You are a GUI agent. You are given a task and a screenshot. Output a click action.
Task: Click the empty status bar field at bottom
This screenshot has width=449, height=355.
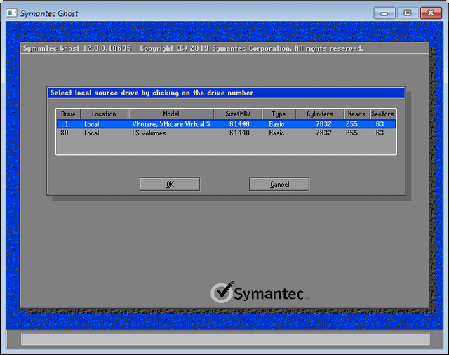click(x=226, y=340)
